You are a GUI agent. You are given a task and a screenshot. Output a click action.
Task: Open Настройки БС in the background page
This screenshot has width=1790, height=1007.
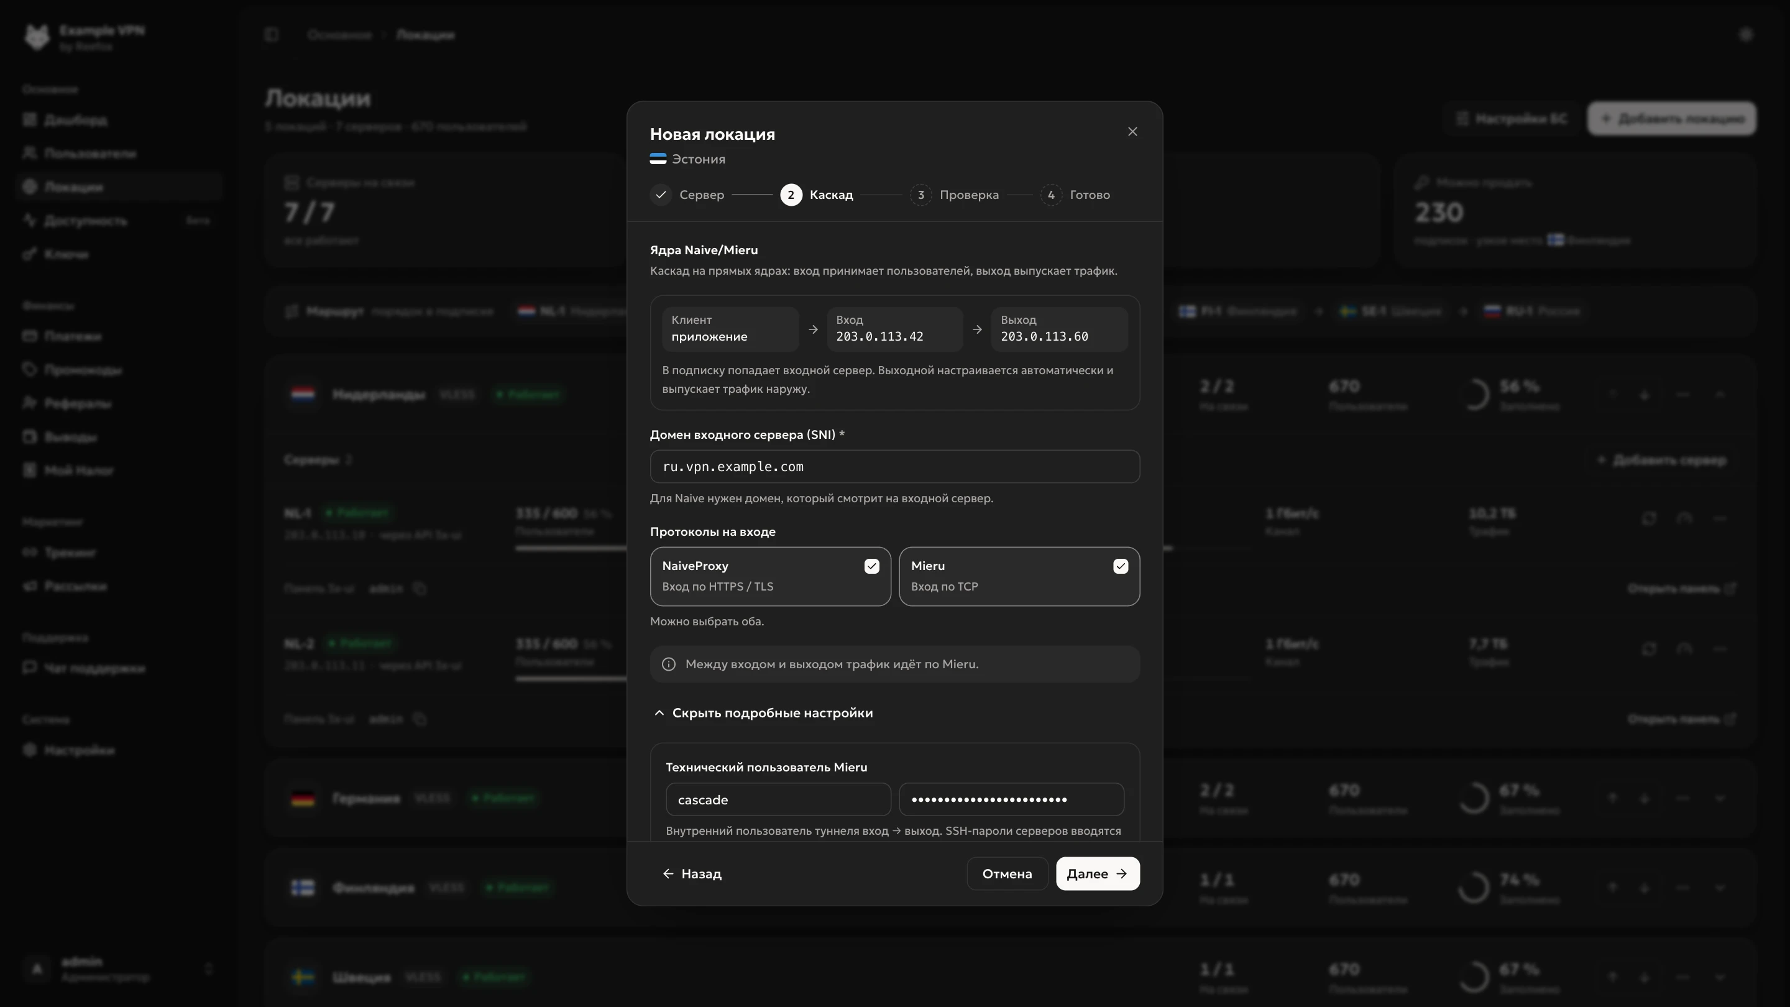click(1512, 119)
